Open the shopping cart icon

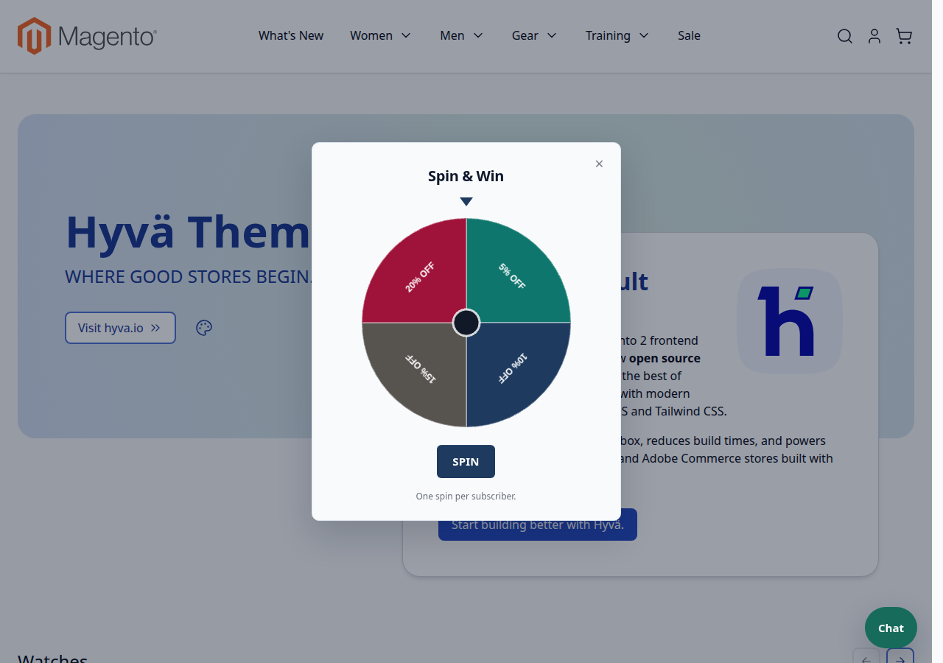904,36
